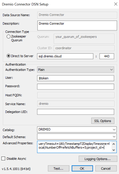Click the Delegation UID input field
This screenshot has width=119, height=174.
[x=76, y=112]
